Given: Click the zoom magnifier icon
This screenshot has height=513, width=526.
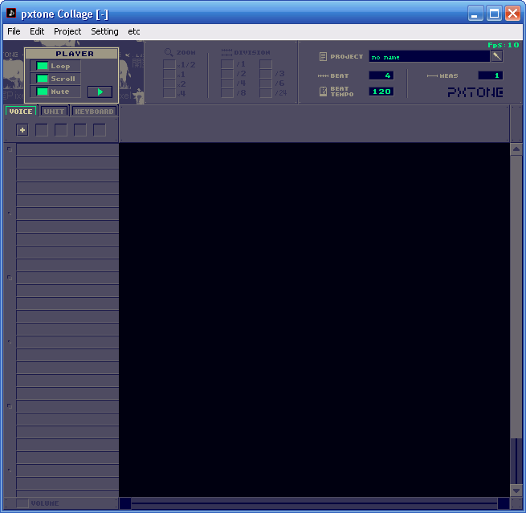Looking at the screenshot, I should pyautogui.click(x=169, y=52).
